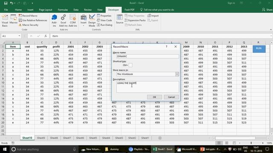273x153 pixels.
Task: Click Refresh Data in the XML group
Action: (x=133, y=25)
